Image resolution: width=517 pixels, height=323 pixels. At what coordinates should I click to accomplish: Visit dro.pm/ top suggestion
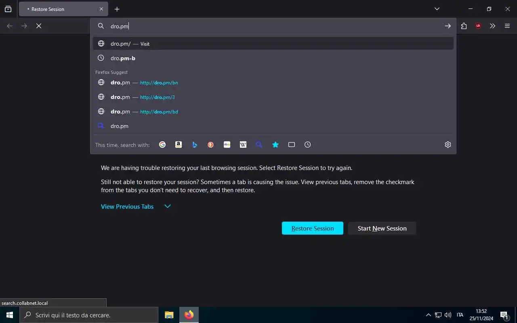click(x=273, y=44)
